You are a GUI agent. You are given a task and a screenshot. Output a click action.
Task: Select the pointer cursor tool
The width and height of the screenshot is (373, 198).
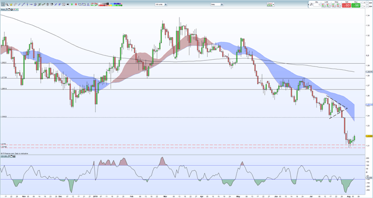(3, 4)
